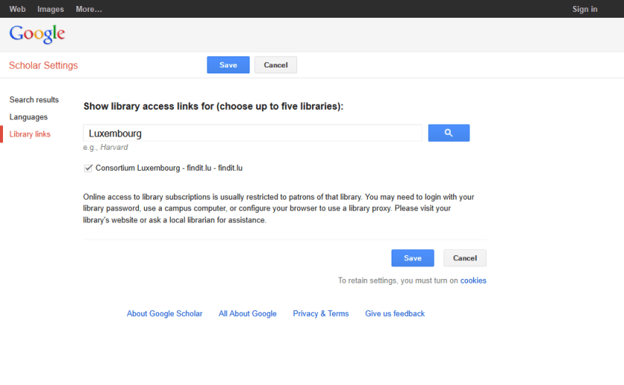Expand the More… menu in top bar
Screen dimensions: 624x385
point(89,9)
